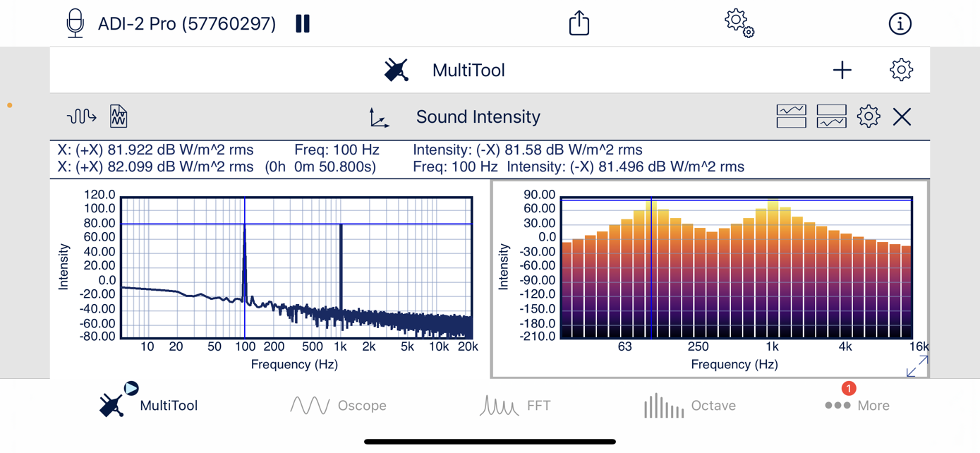Expand the octave bar chart fullscreen
This screenshot has height=453, width=980.
click(917, 366)
